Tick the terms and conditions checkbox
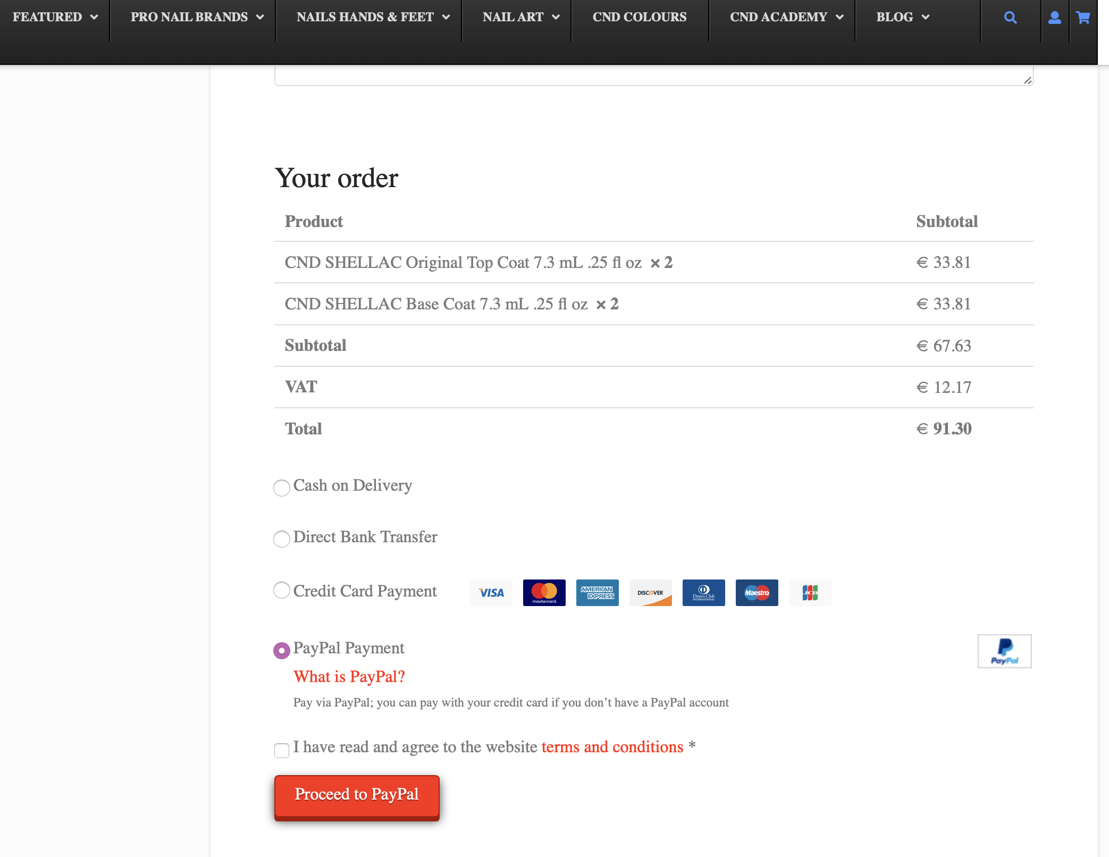The height and width of the screenshot is (857, 1109). pos(282,750)
